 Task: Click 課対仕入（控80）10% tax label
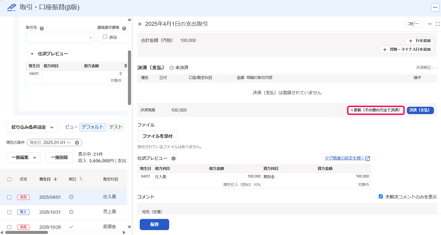tap(242, 185)
